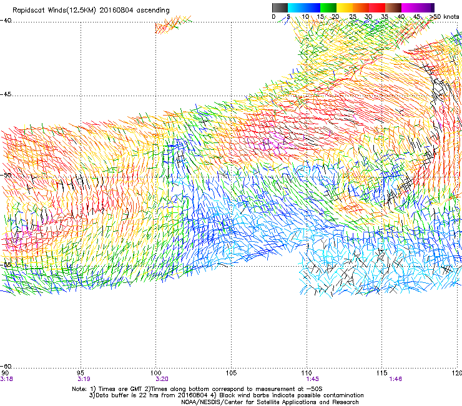Click the gray 0-5 knots legend color
The image size is (462, 406).
tap(280, 7)
